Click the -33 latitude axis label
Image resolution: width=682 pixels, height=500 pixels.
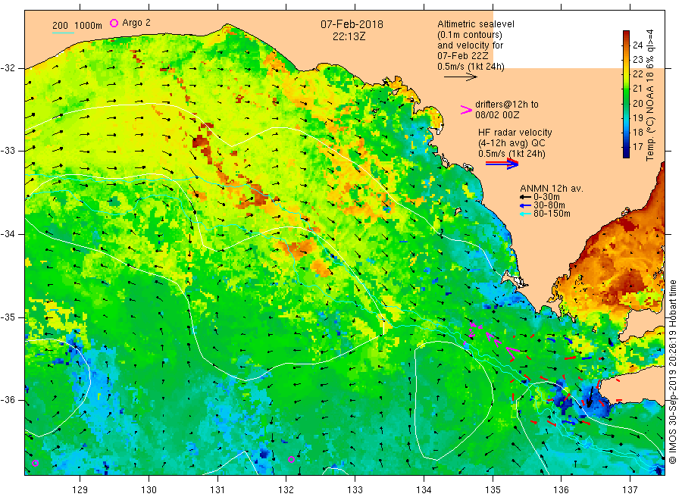point(8,151)
